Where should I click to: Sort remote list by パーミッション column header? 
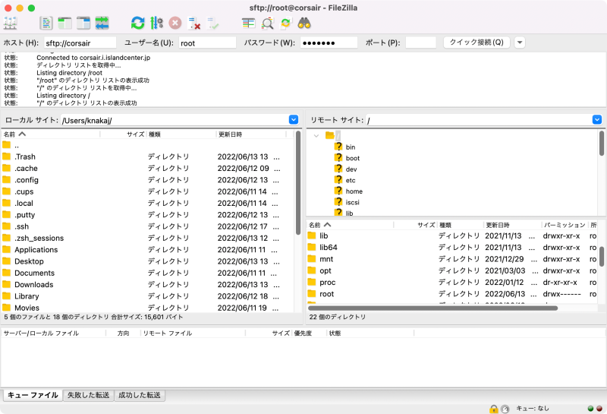(x=565, y=225)
